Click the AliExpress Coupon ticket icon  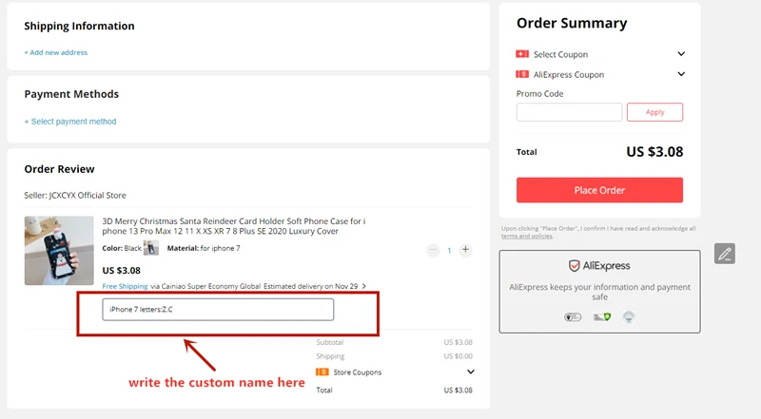coord(522,74)
